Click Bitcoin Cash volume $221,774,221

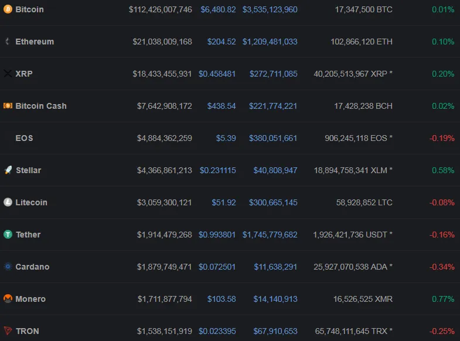(x=273, y=106)
